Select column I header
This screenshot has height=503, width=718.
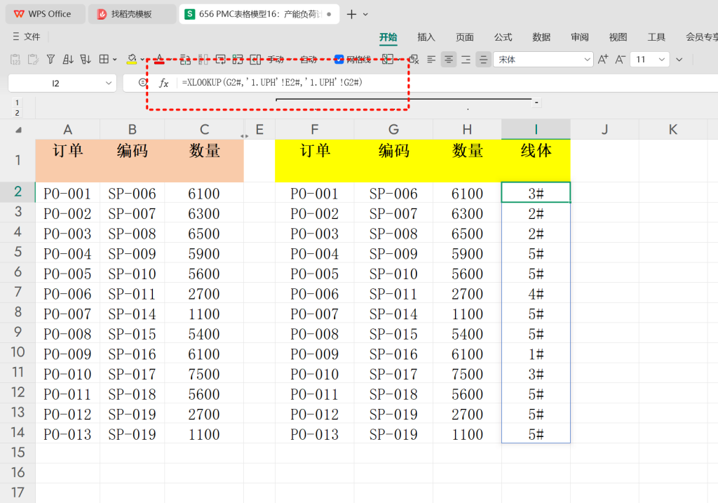point(536,130)
